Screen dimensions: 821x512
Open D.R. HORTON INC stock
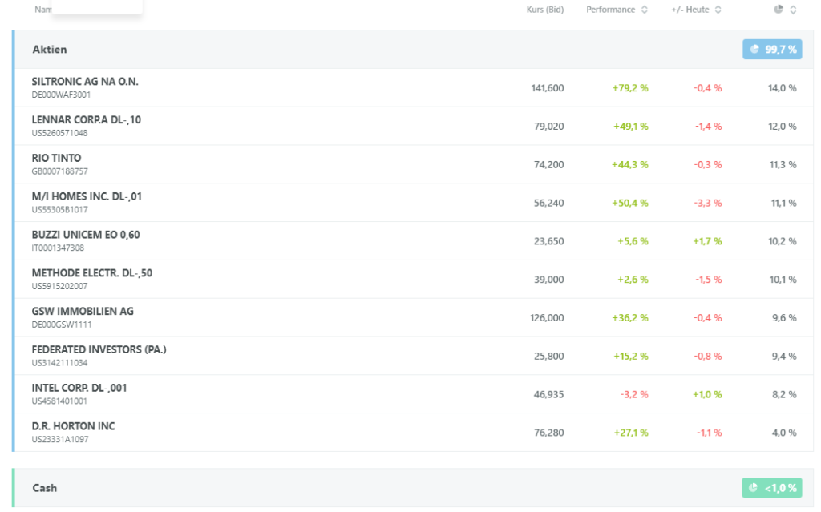73,426
